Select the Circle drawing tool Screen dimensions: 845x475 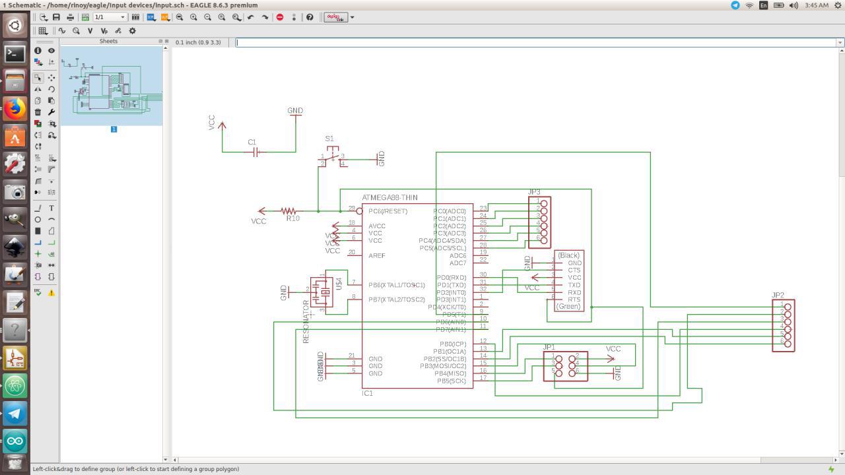pos(38,220)
